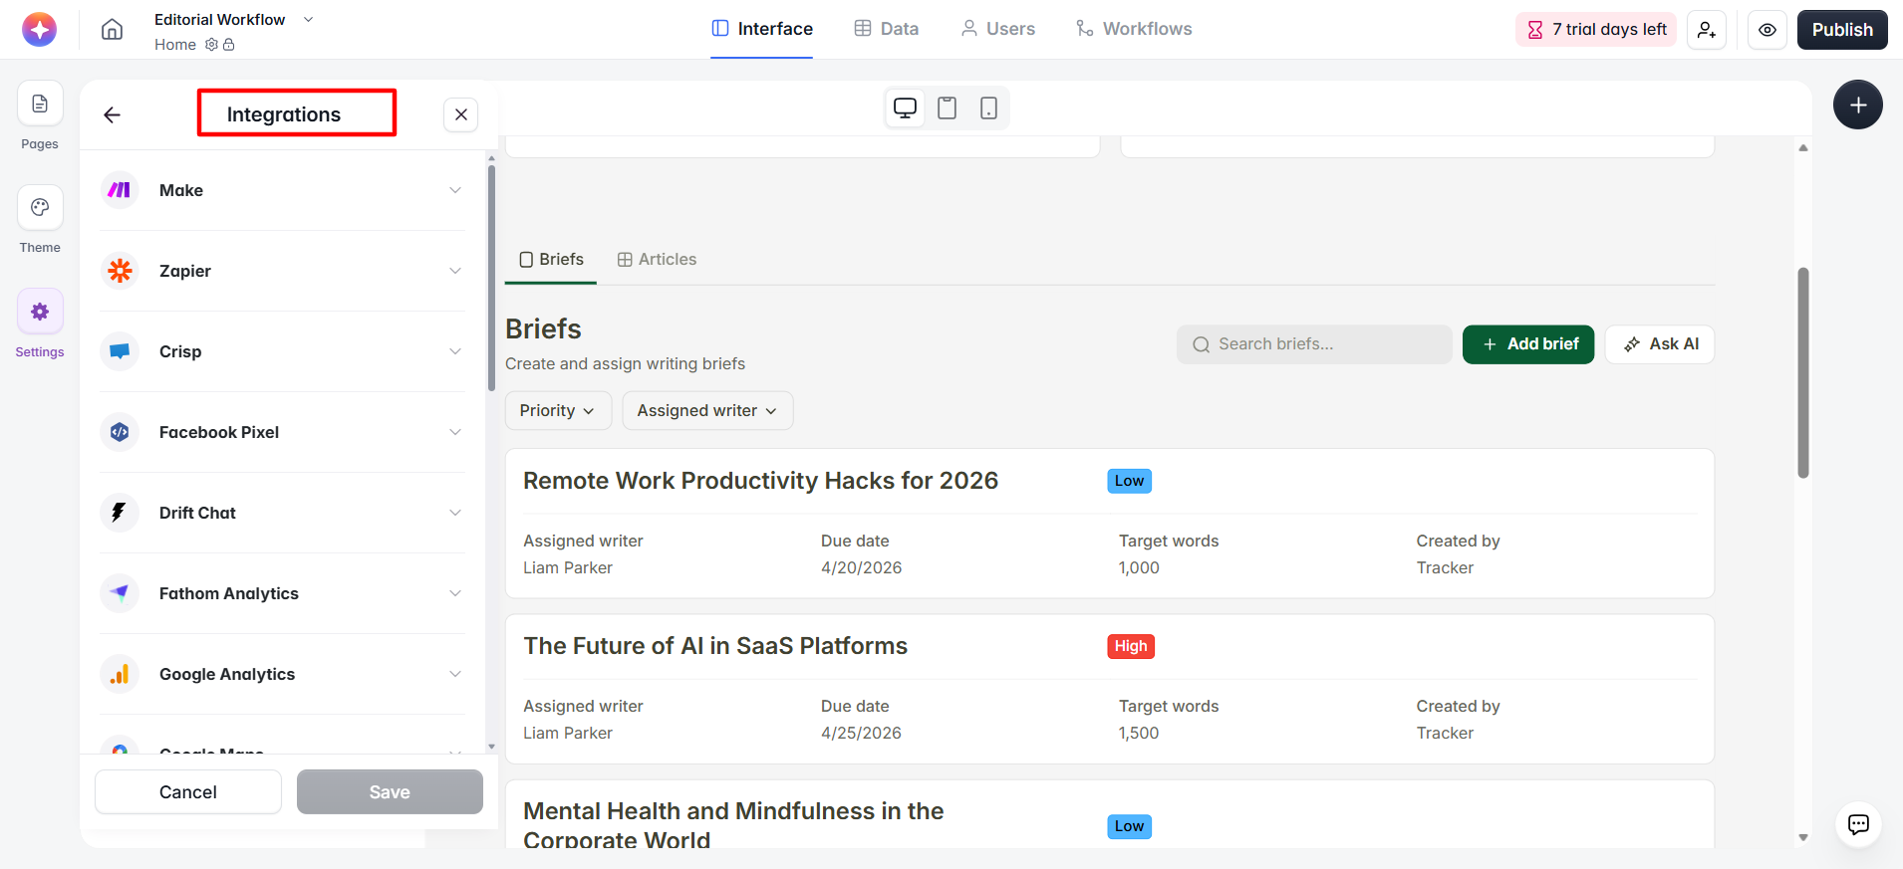Open the Editorial Workflow app dropdown
Viewport: 1903px width, 869px height.
[x=308, y=19]
